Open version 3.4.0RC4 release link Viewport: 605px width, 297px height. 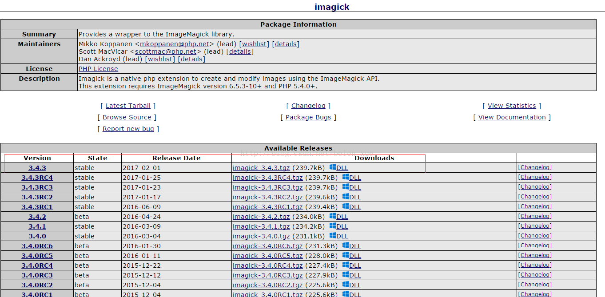pyautogui.click(x=37, y=265)
